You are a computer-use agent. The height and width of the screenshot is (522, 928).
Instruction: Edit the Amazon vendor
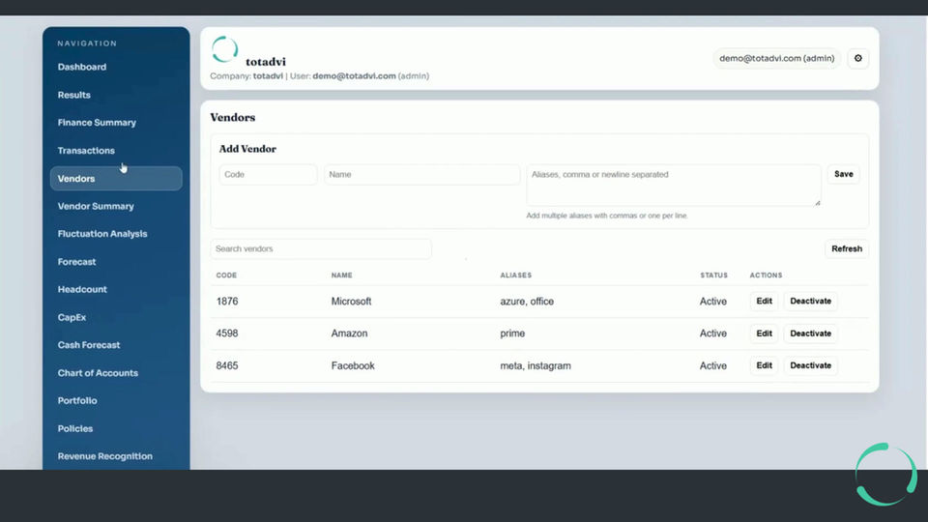point(764,333)
